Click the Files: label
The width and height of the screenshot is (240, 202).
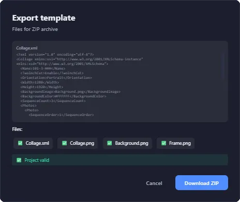point(17,129)
